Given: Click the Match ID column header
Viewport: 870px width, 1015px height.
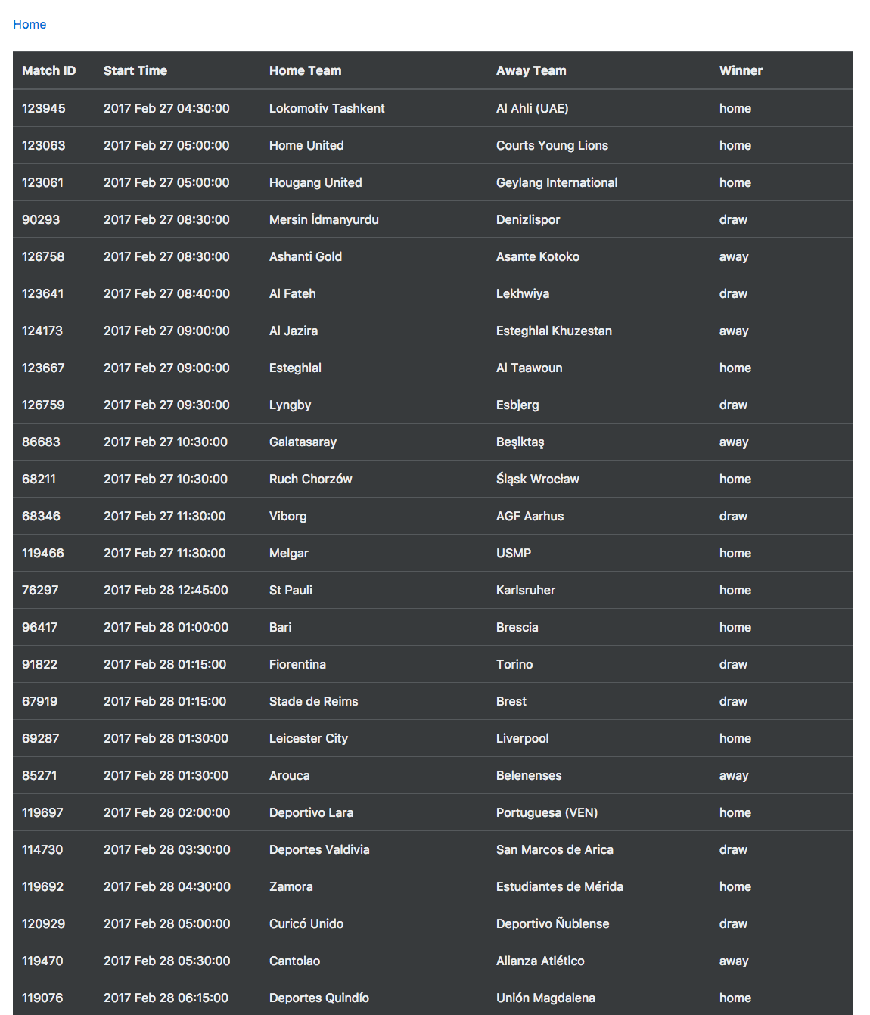Looking at the screenshot, I should [48, 70].
